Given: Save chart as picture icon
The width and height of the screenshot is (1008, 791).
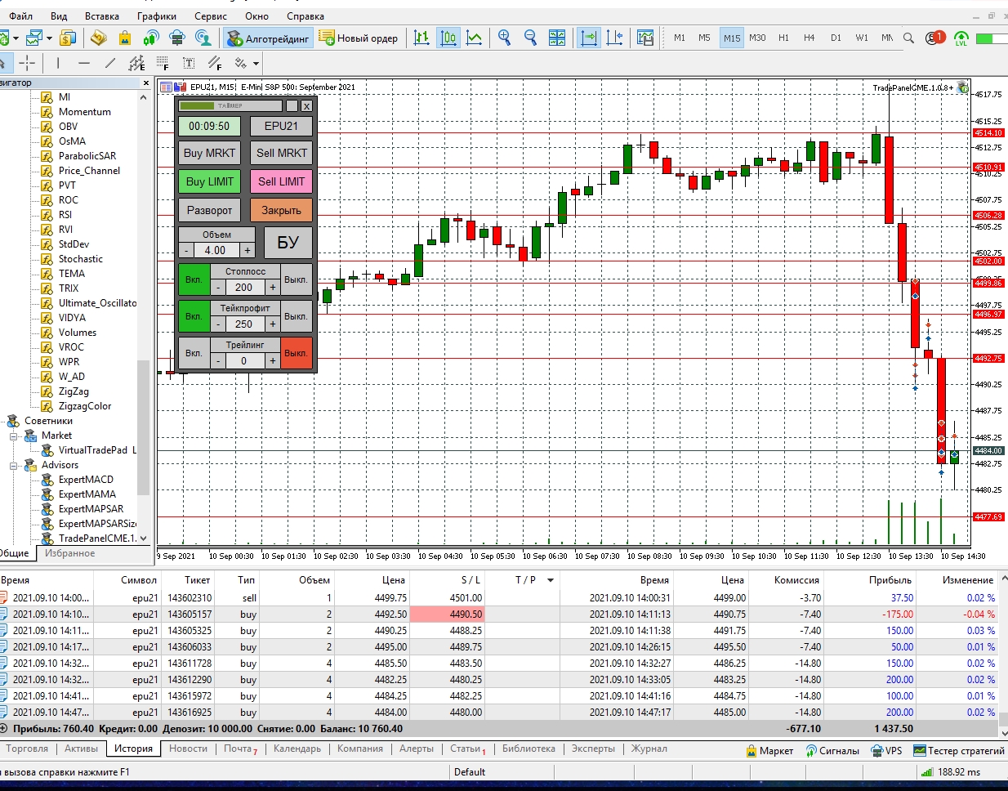Looking at the screenshot, I should tap(645, 38).
